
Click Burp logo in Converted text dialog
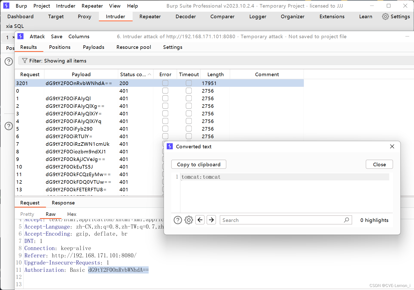[170, 146]
